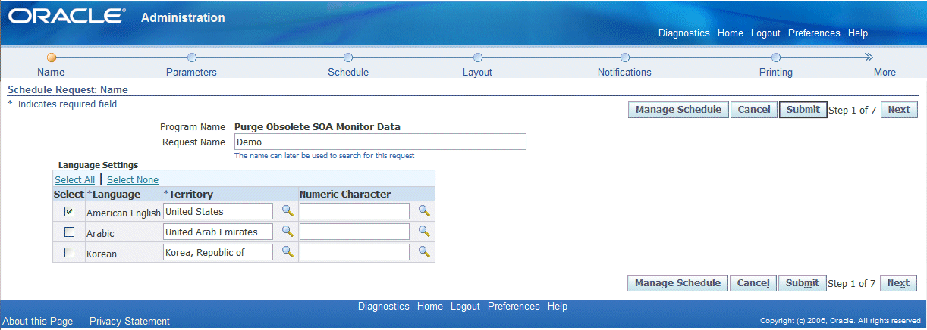Click the bottom Manage Schedule button
The height and width of the screenshot is (330, 927).
678,283
